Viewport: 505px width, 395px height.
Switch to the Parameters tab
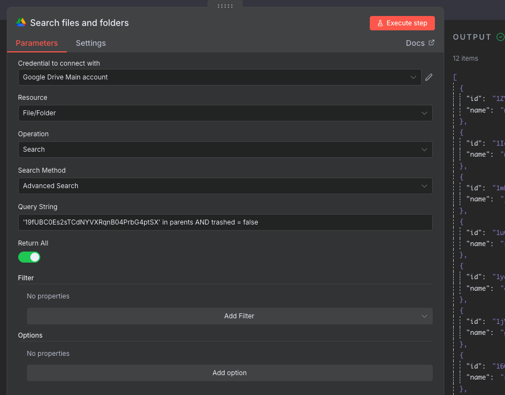[36, 43]
